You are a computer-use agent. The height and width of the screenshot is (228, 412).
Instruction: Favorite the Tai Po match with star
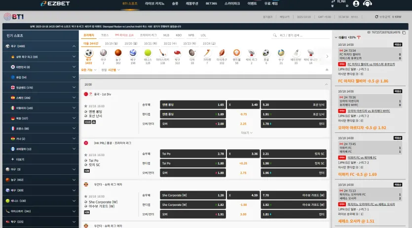click(x=86, y=155)
